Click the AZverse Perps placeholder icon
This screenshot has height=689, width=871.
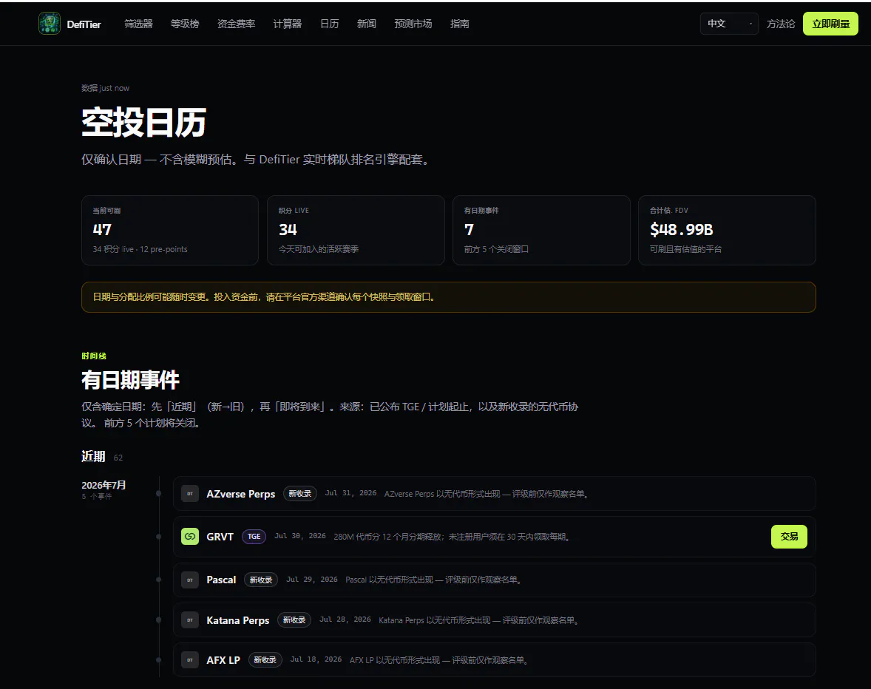click(x=190, y=494)
